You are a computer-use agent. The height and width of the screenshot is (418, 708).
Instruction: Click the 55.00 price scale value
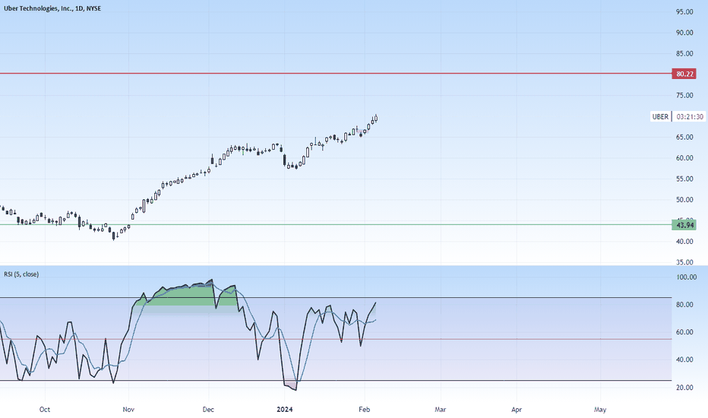pos(684,179)
